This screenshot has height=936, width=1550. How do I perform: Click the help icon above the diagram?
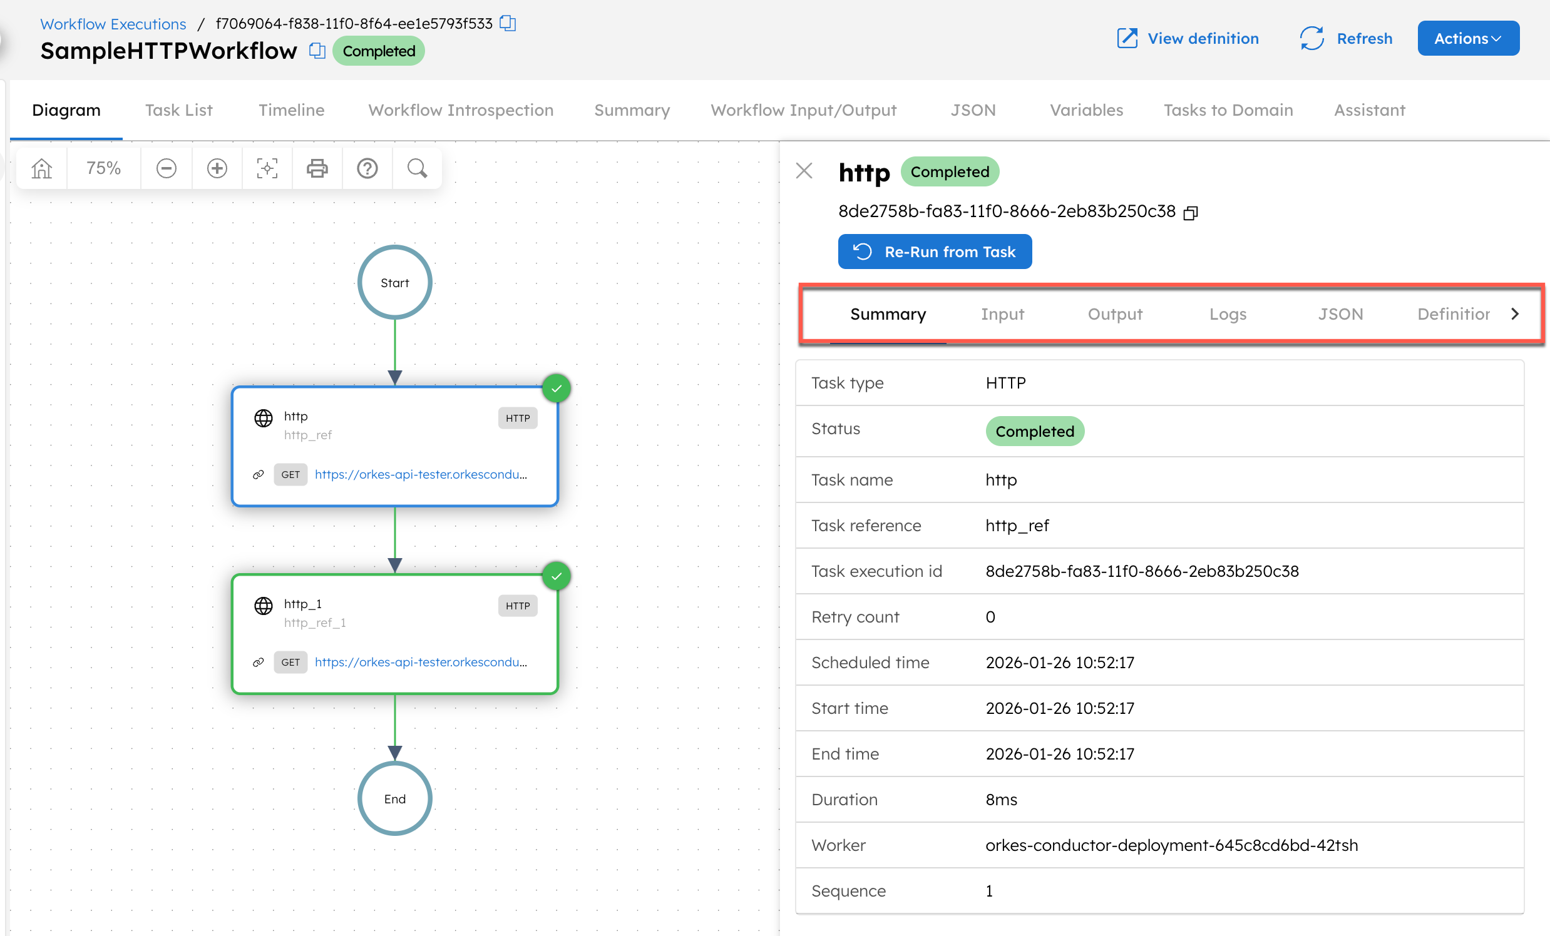pos(367,168)
